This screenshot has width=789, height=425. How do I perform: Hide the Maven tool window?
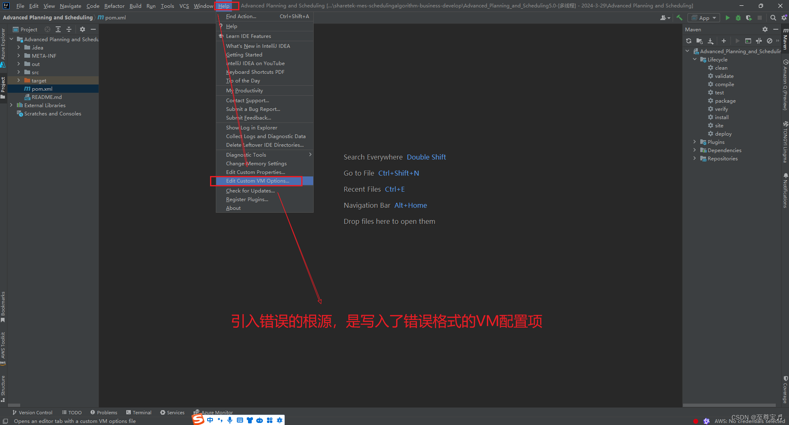tap(776, 29)
